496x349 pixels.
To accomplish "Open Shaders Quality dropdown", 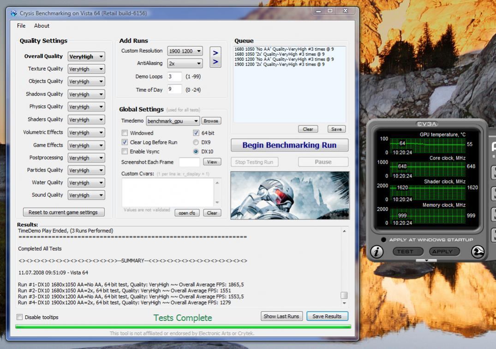I will tap(86, 120).
